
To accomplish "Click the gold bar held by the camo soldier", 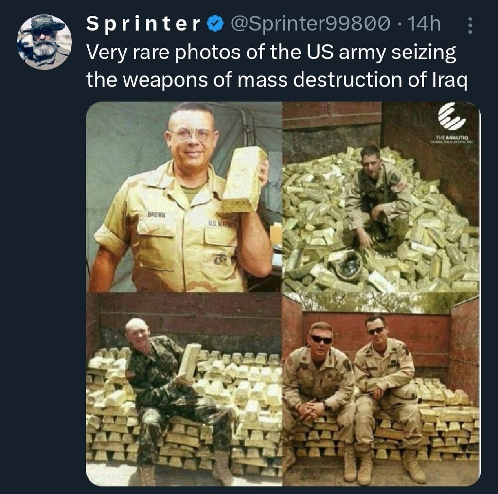I will click(190, 362).
